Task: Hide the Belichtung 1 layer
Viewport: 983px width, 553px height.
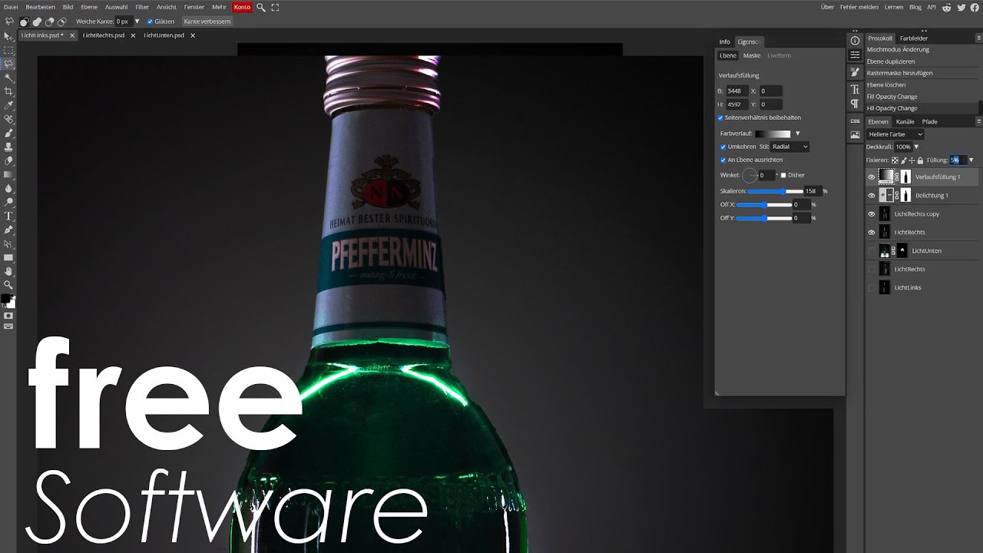Action: pos(871,195)
